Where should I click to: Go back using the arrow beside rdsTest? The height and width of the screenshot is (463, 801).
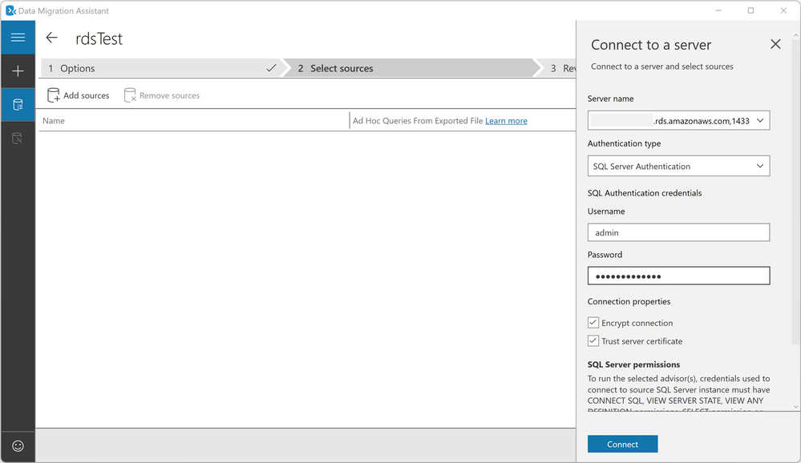(x=51, y=38)
